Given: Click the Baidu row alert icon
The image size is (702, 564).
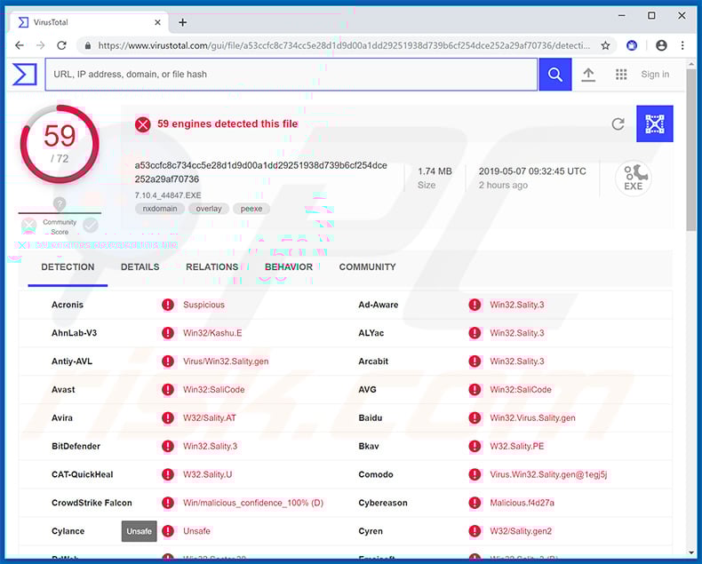Looking at the screenshot, I should click(x=475, y=418).
